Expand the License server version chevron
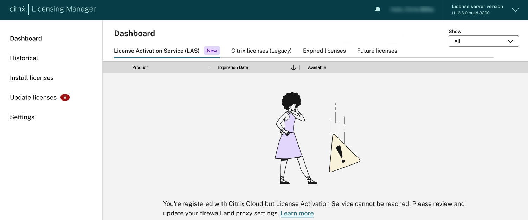The width and height of the screenshot is (528, 220). 515,10
